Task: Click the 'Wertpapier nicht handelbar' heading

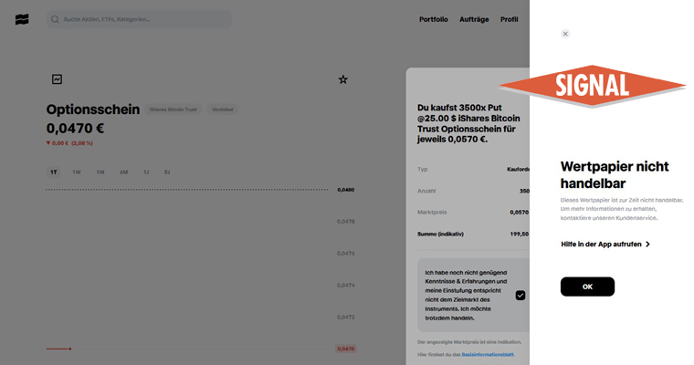Action: pyautogui.click(x=615, y=175)
